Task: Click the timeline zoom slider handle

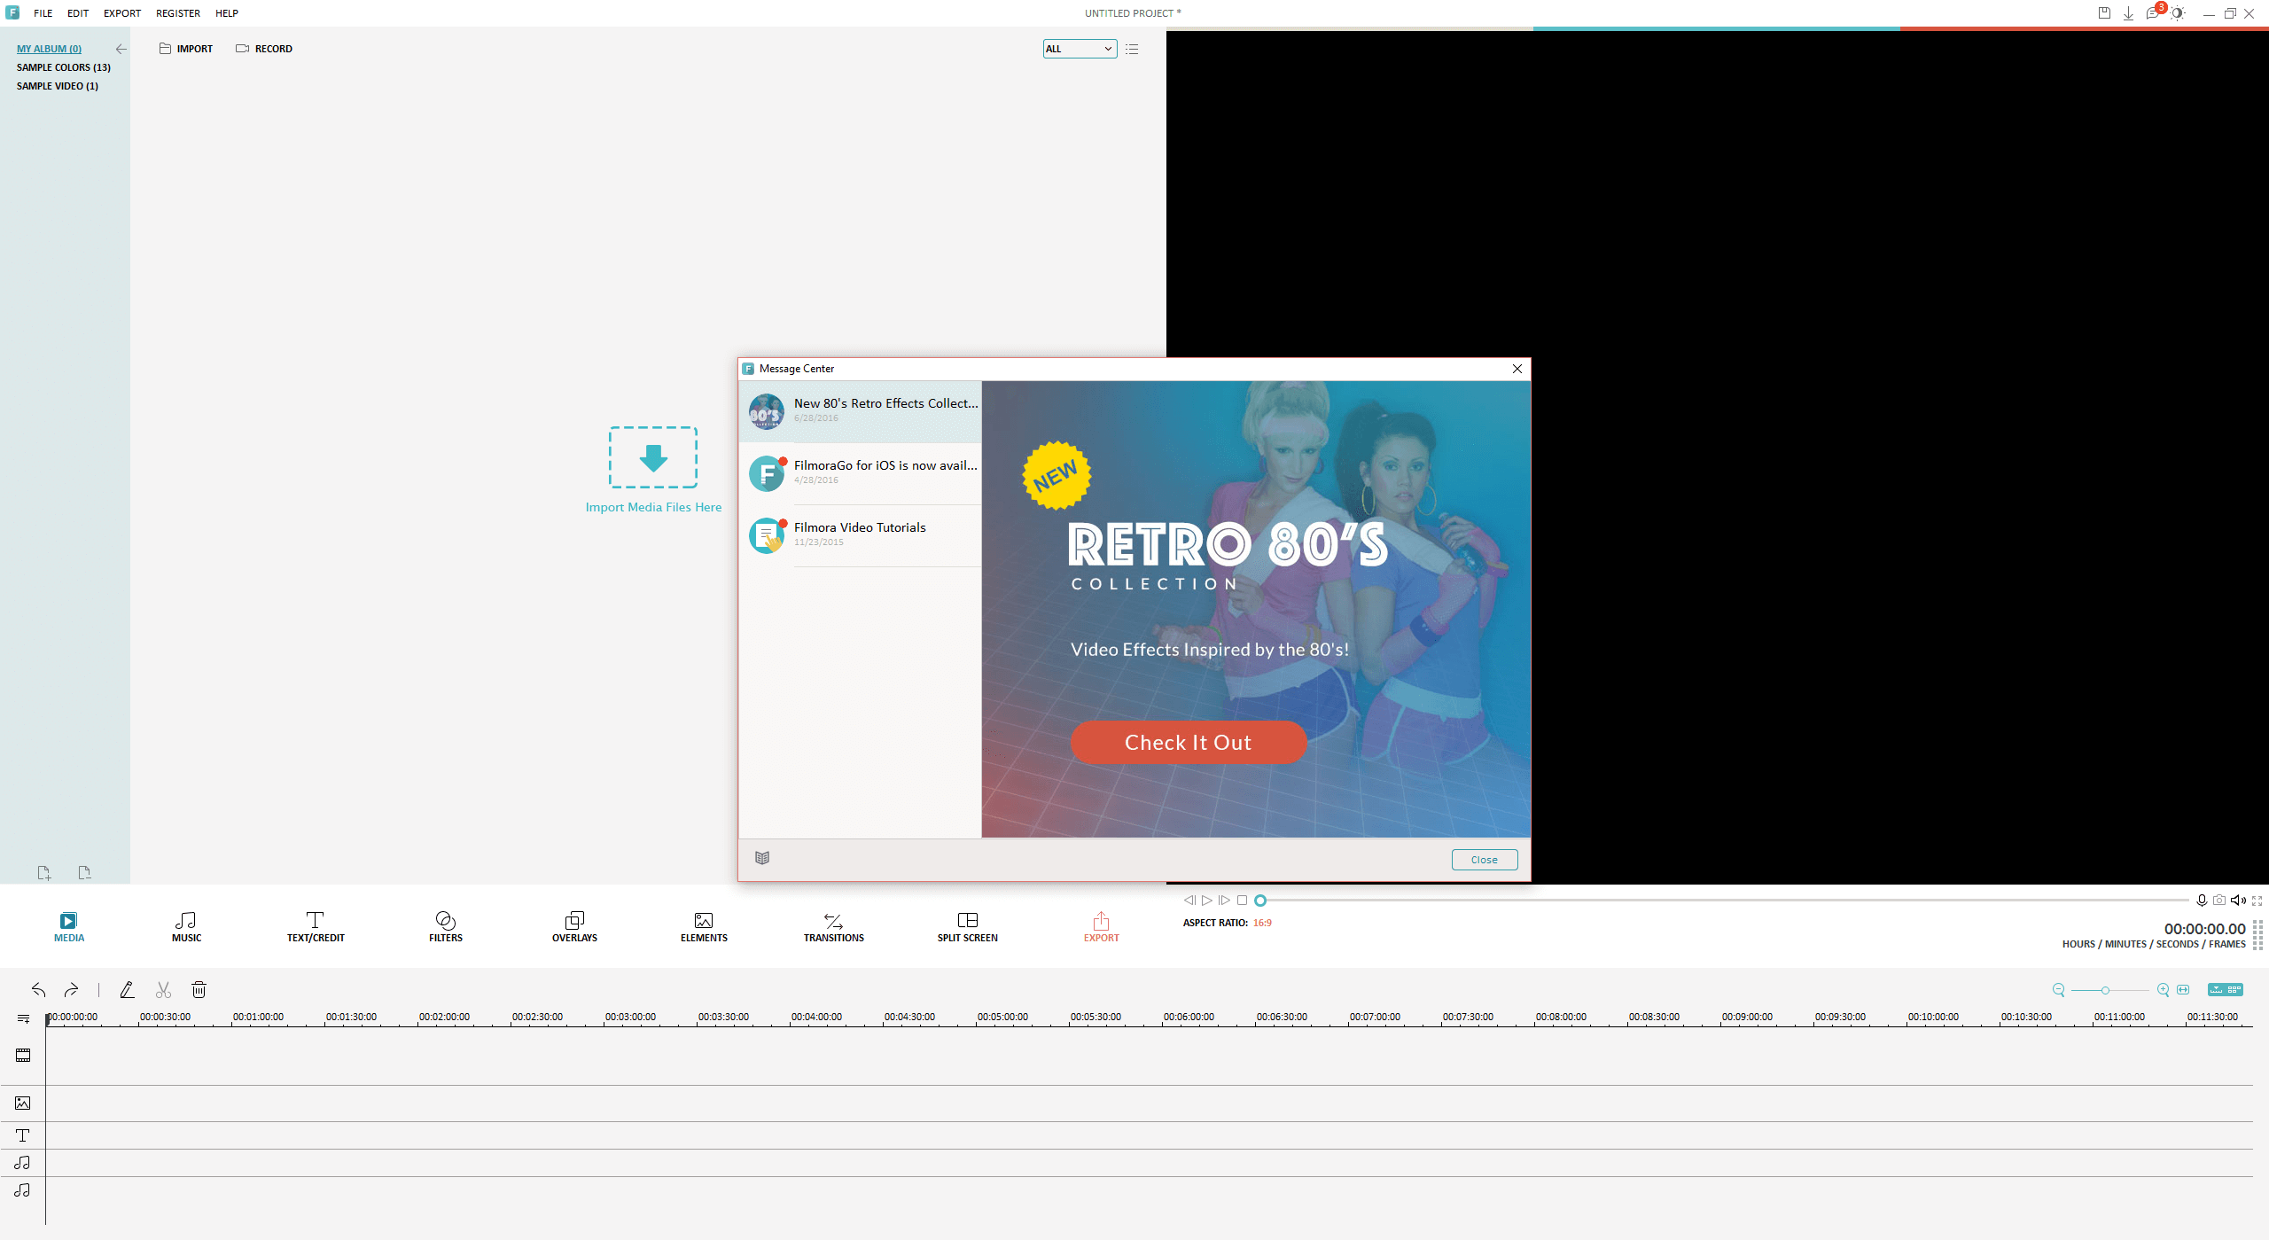Action: pos(2105,990)
